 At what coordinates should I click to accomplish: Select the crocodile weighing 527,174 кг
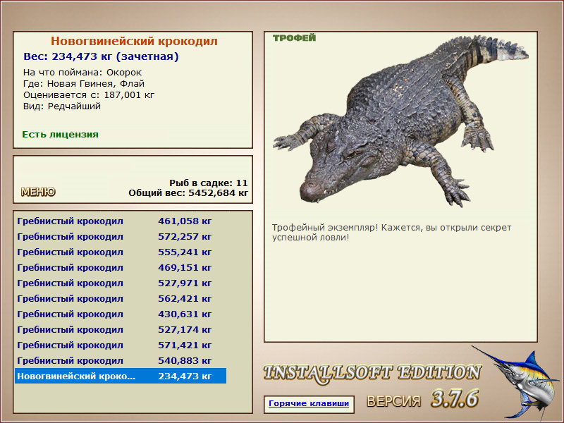click(121, 329)
